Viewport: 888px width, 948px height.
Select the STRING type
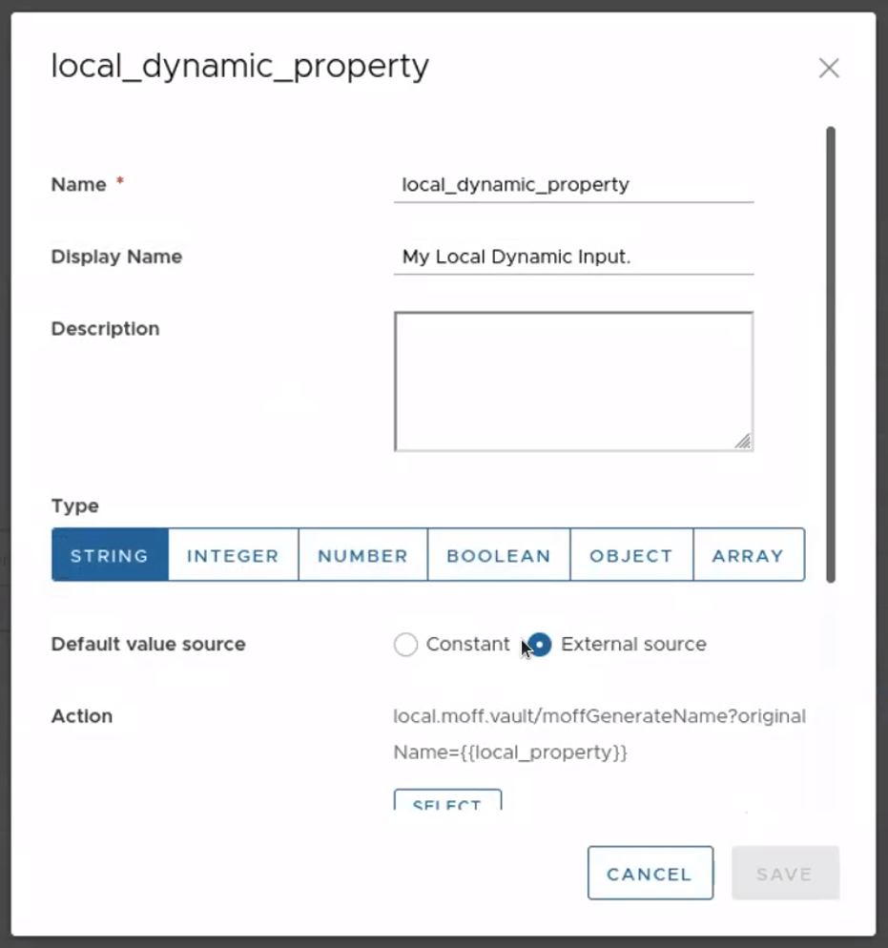pyautogui.click(x=110, y=556)
